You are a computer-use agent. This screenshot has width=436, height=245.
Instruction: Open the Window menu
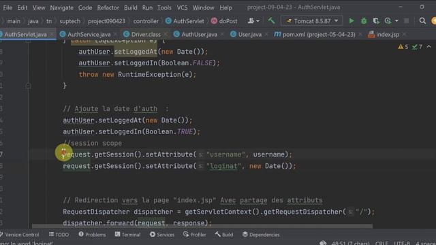click(x=203, y=7)
